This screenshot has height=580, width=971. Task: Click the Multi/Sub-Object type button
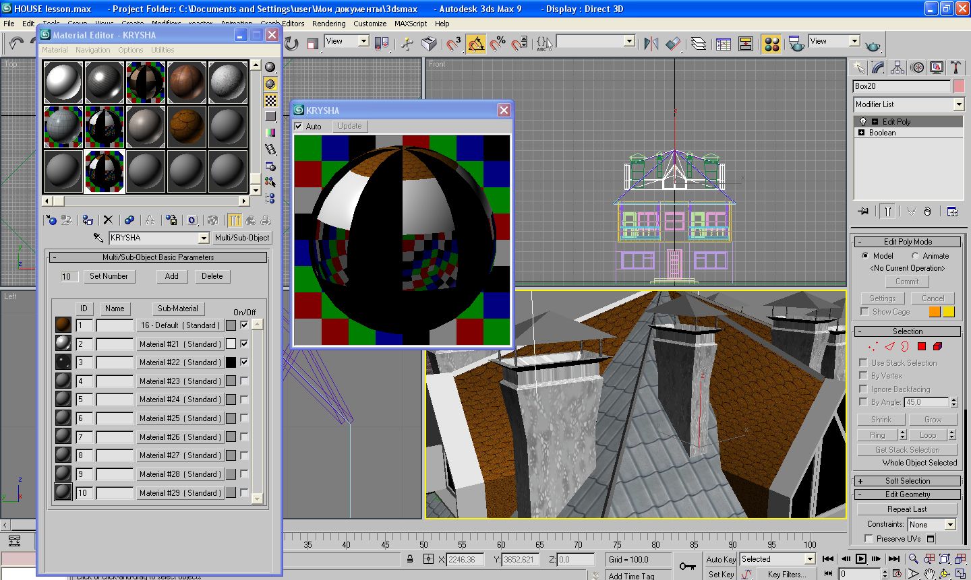(x=242, y=238)
